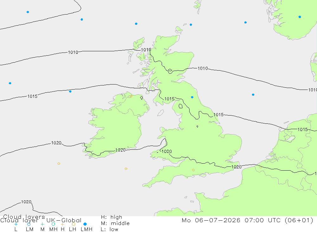This screenshot has width=317, height=232.
Task: Click the 1010 isobar label over the Hebrides
Action: pos(146,50)
